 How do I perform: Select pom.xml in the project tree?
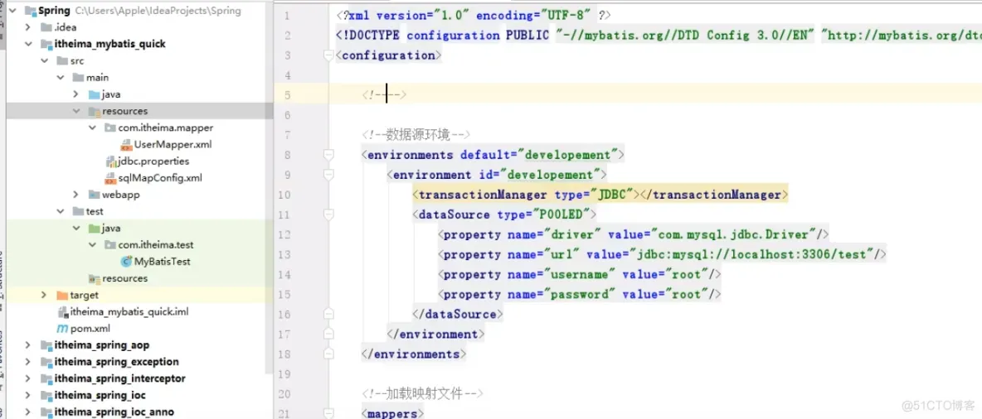click(x=90, y=328)
